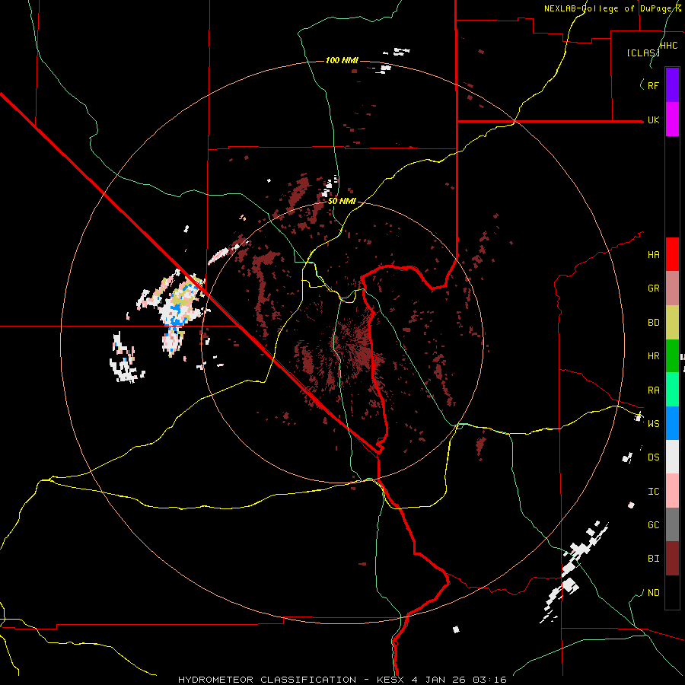Click the 'RF' legend label
The height and width of the screenshot is (685, 685).
653,86
